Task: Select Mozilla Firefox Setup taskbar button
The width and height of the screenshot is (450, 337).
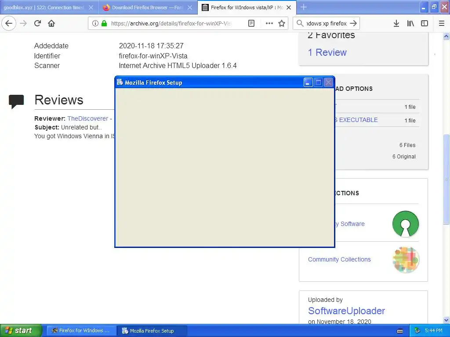Action: pyautogui.click(x=152, y=331)
